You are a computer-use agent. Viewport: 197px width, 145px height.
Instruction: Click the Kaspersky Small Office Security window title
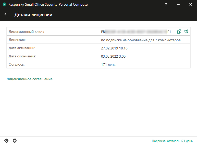(x=48, y=4)
